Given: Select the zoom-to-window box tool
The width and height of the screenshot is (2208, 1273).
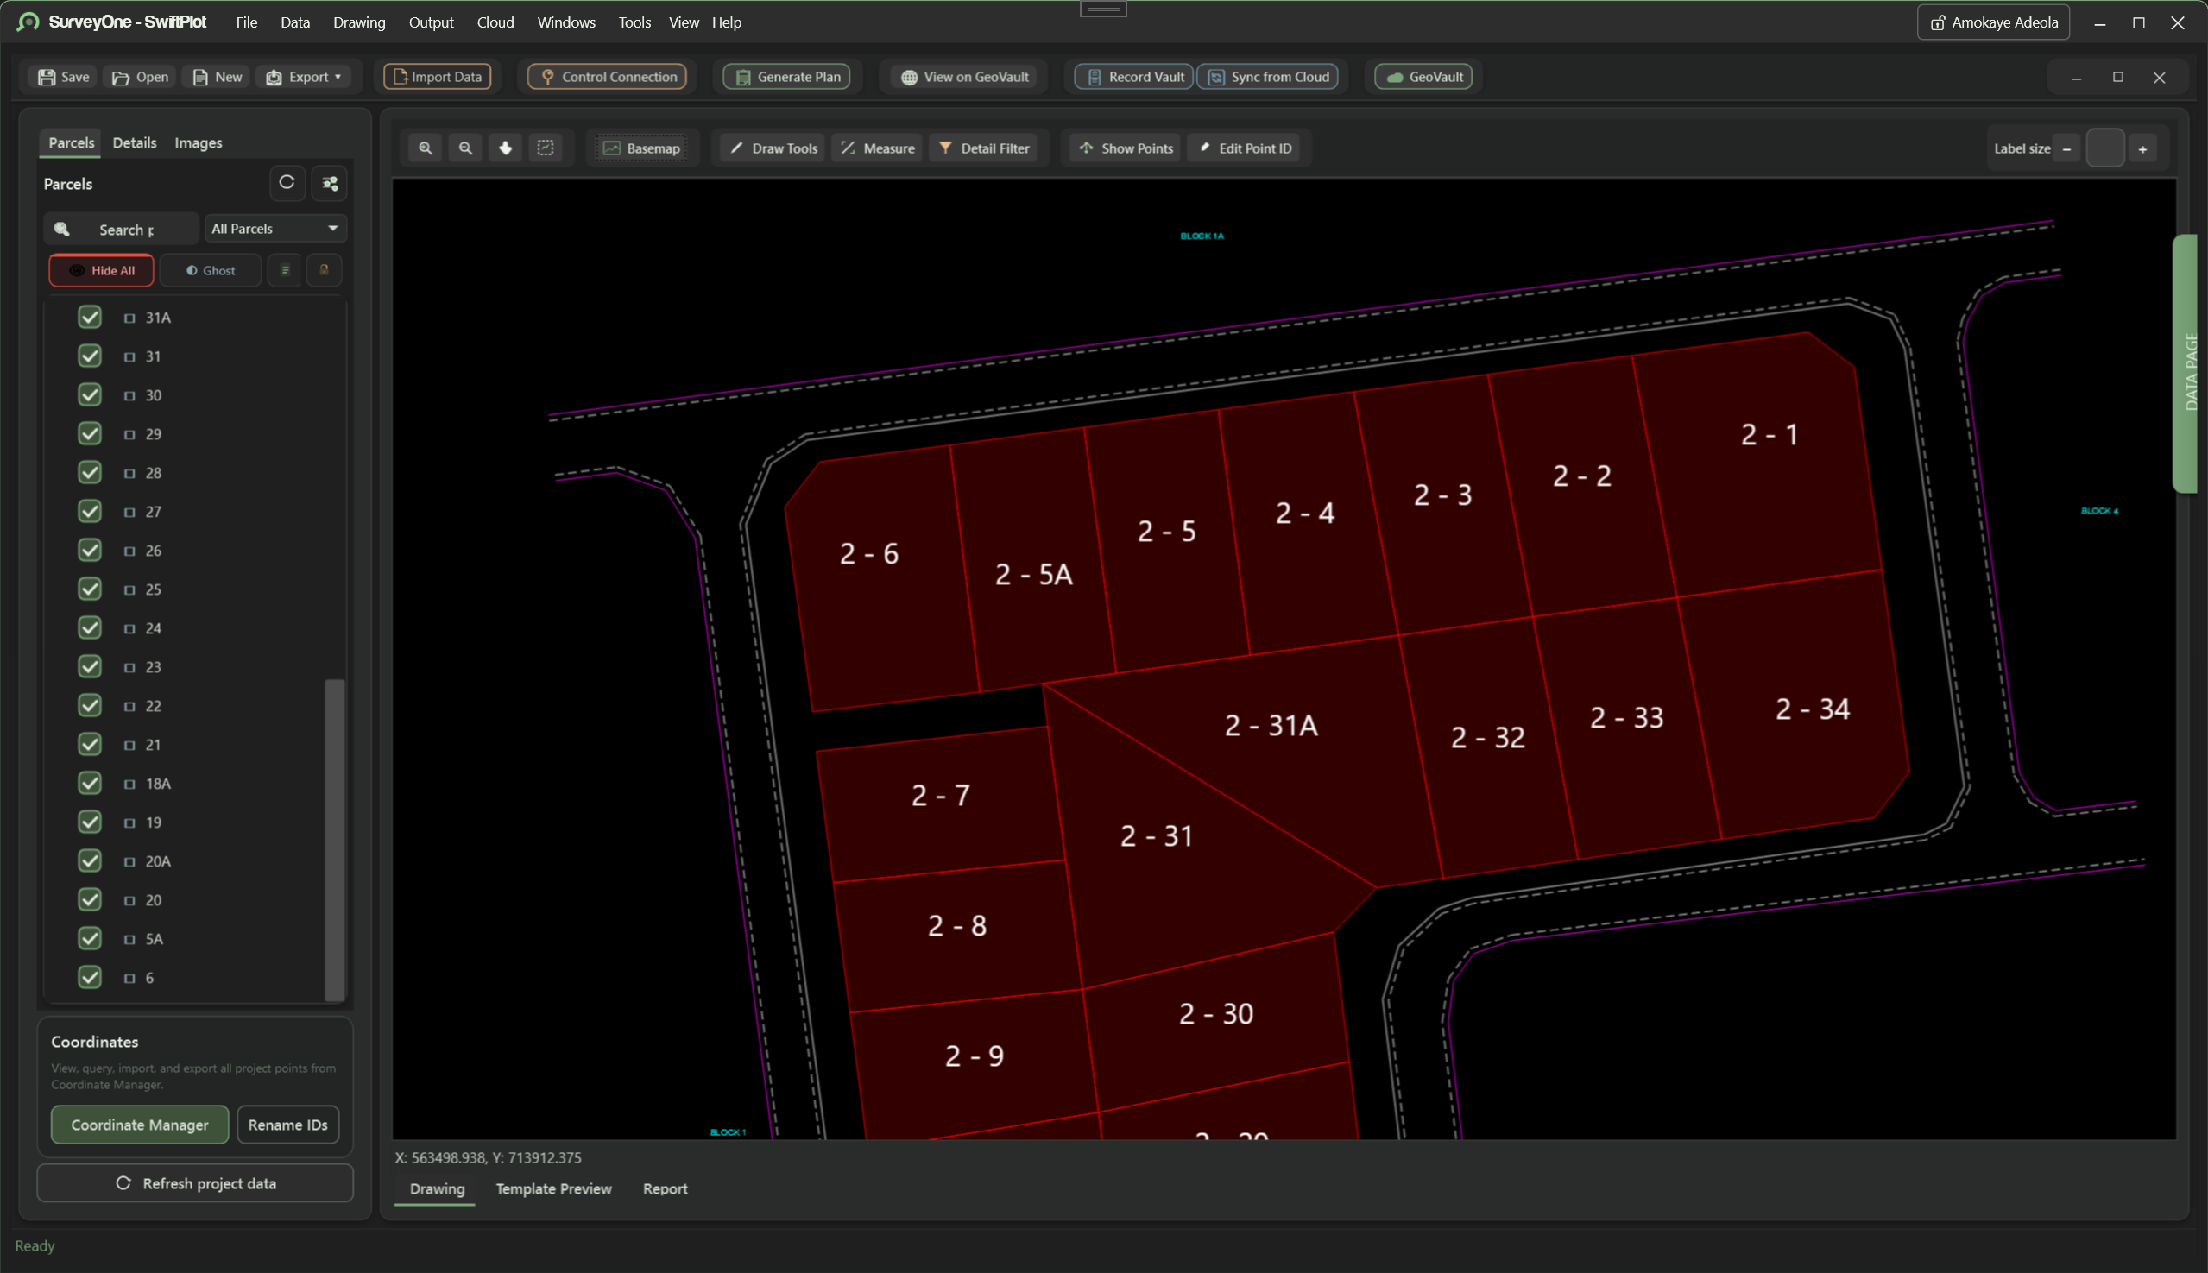Looking at the screenshot, I should 546,148.
